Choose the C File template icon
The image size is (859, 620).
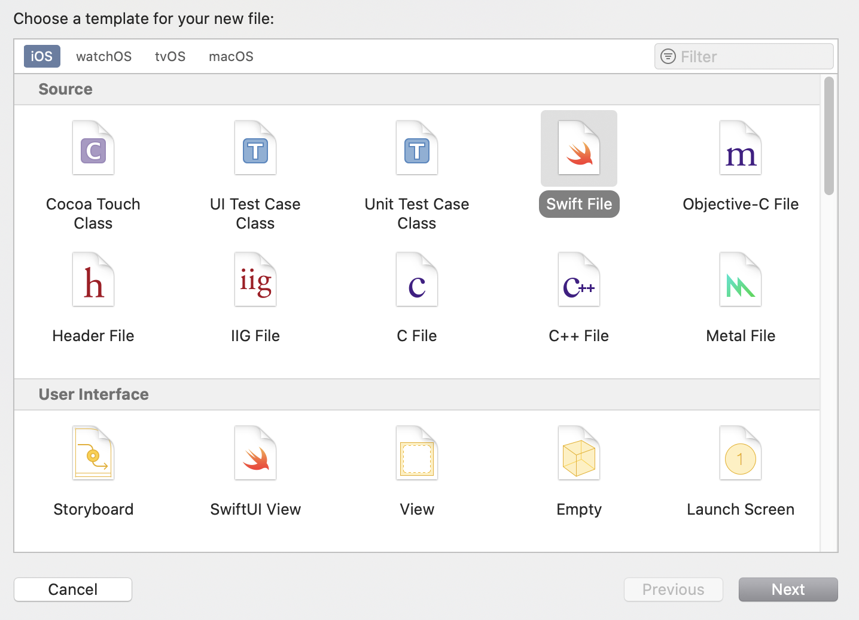click(417, 279)
